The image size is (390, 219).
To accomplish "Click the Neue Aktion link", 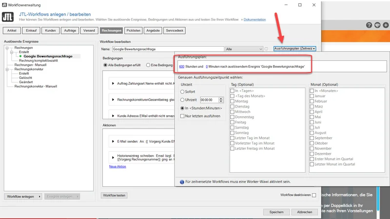I will tap(117, 166).
